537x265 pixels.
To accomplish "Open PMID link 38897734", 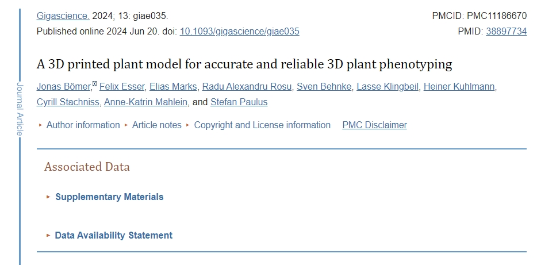I will (x=506, y=32).
